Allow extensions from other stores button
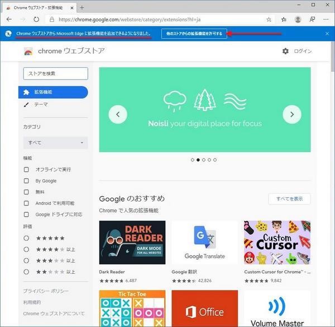The image size is (335, 327). [194, 34]
